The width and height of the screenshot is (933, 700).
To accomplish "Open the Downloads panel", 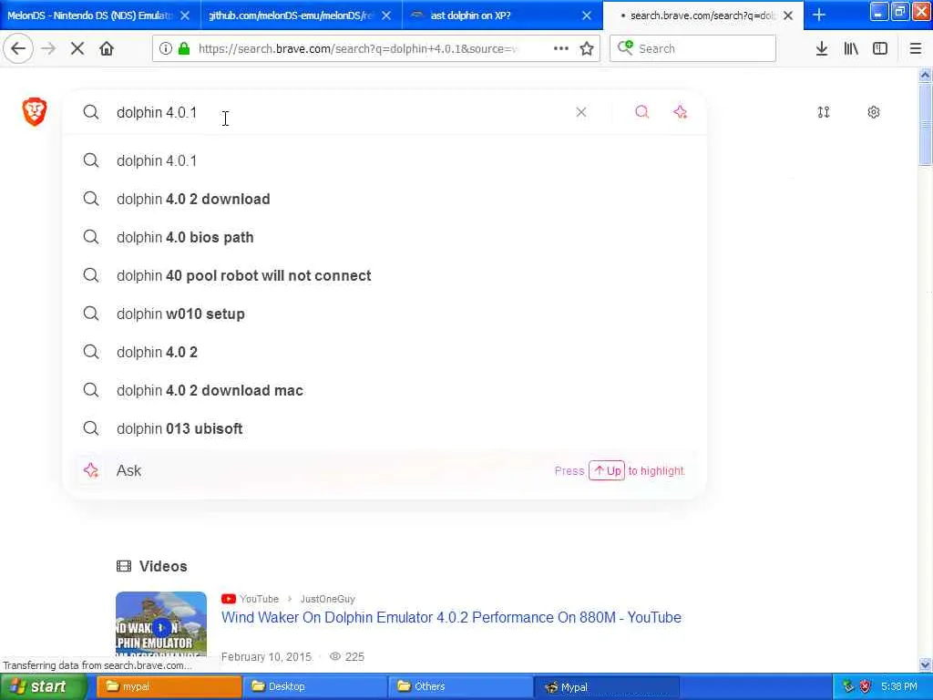I will [822, 49].
